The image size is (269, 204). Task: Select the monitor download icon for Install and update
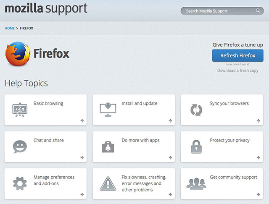click(108, 110)
